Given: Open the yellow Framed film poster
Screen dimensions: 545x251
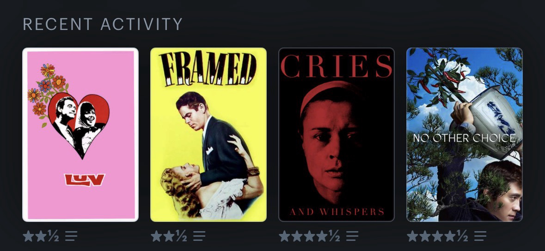Looking at the screenshot, I should click(x=208, y=135).
